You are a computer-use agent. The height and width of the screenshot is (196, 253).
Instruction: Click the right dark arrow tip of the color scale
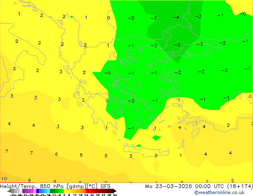pyautogui.click(x=115, y=191)
